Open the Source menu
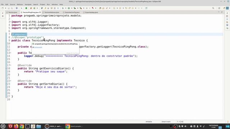 [x=13, y=5]
